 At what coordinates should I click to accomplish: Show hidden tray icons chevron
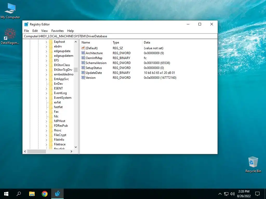click(x=220, y=194)
